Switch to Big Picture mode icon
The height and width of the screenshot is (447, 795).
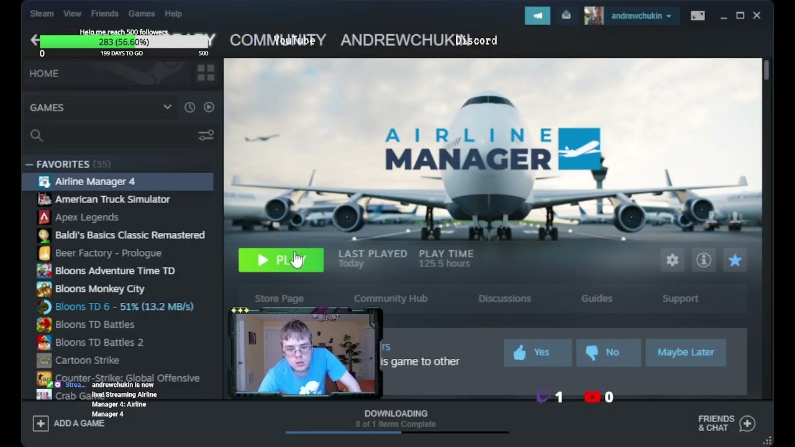[x=697, y=16]
